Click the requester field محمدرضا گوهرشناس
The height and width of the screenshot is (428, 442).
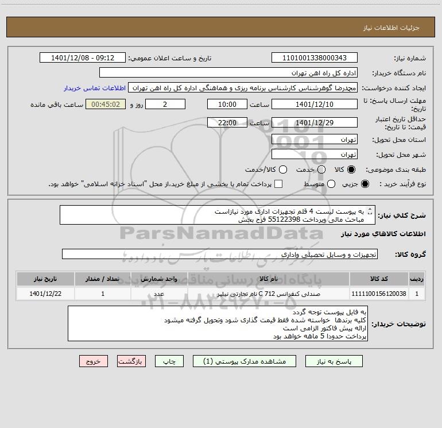(x=243, y=88)
